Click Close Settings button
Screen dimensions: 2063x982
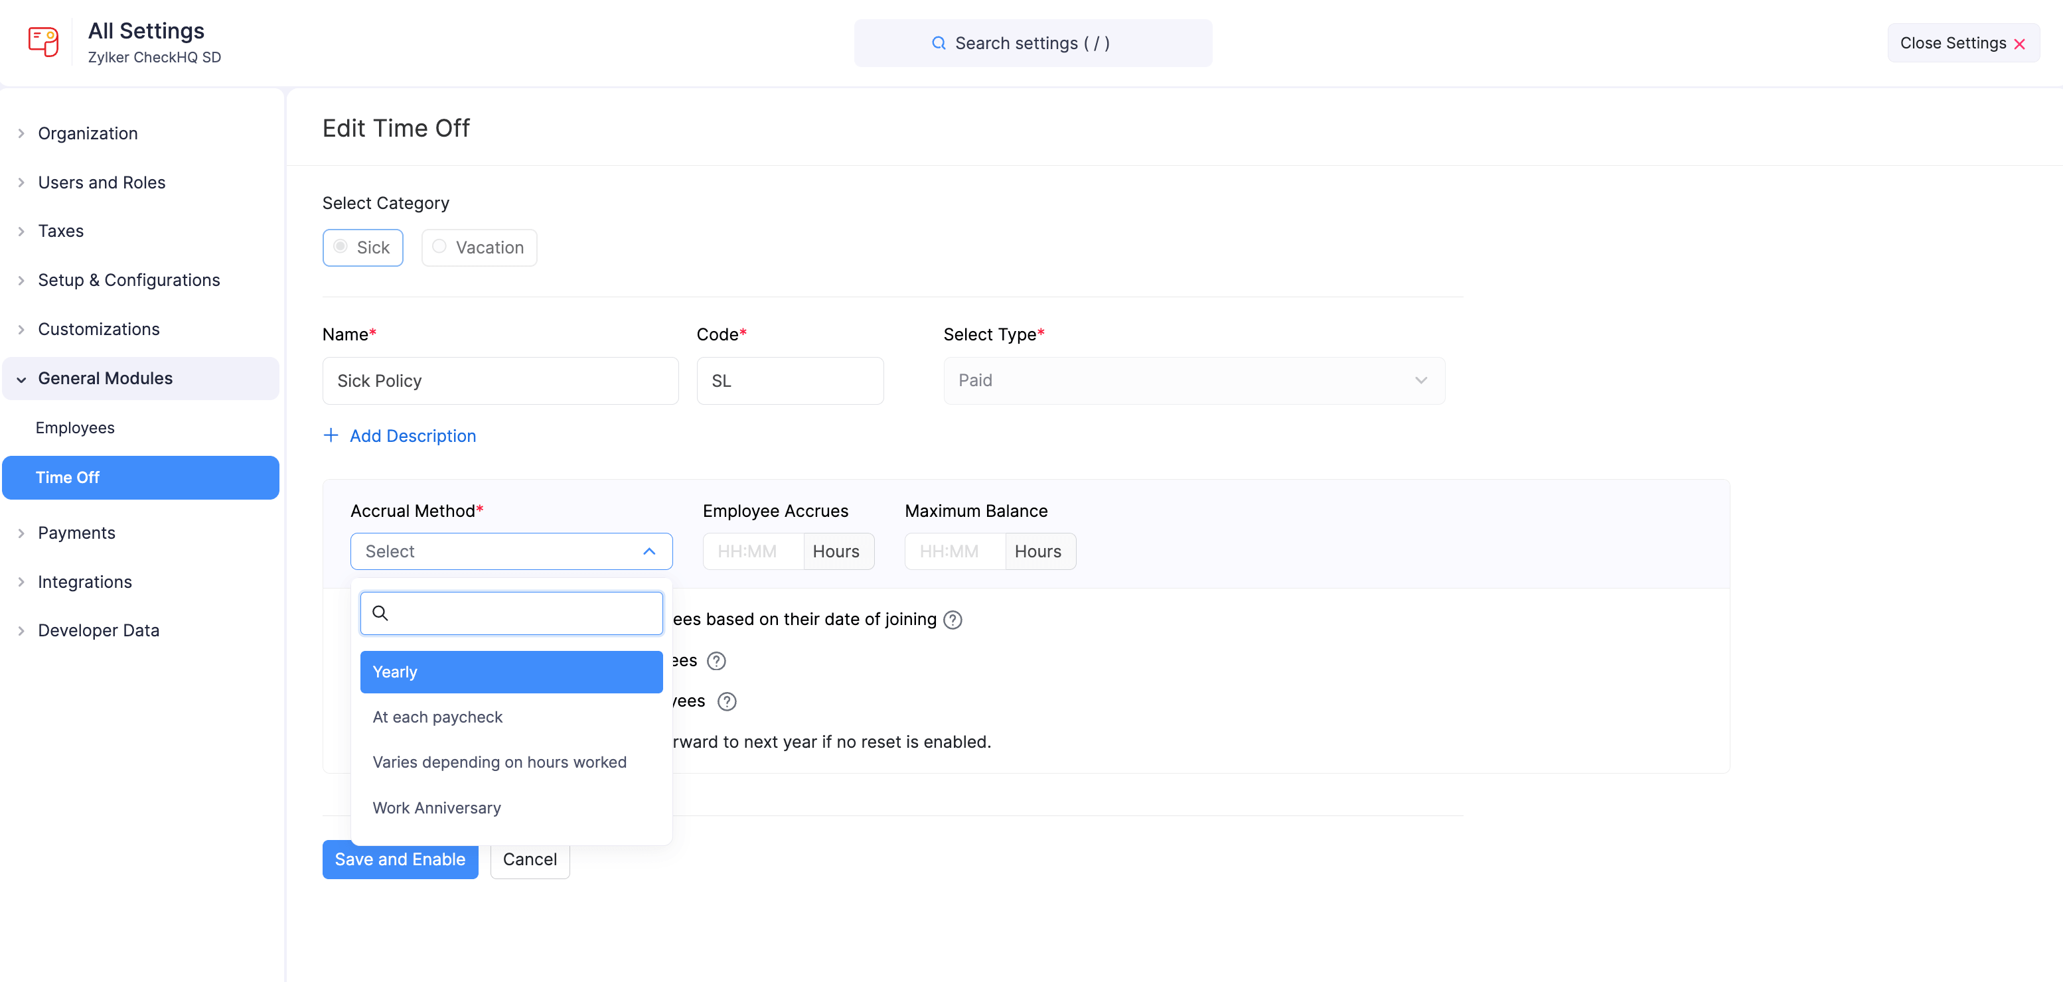pos(1963,43)
